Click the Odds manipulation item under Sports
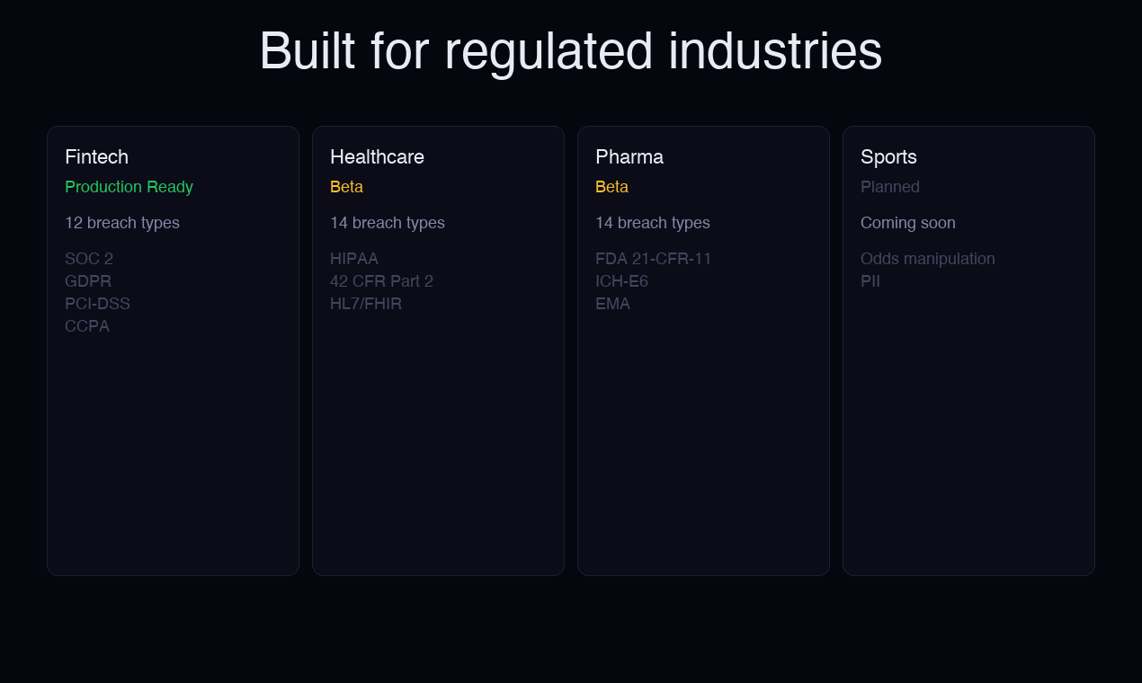1142x683 pixels. [928, 259]
